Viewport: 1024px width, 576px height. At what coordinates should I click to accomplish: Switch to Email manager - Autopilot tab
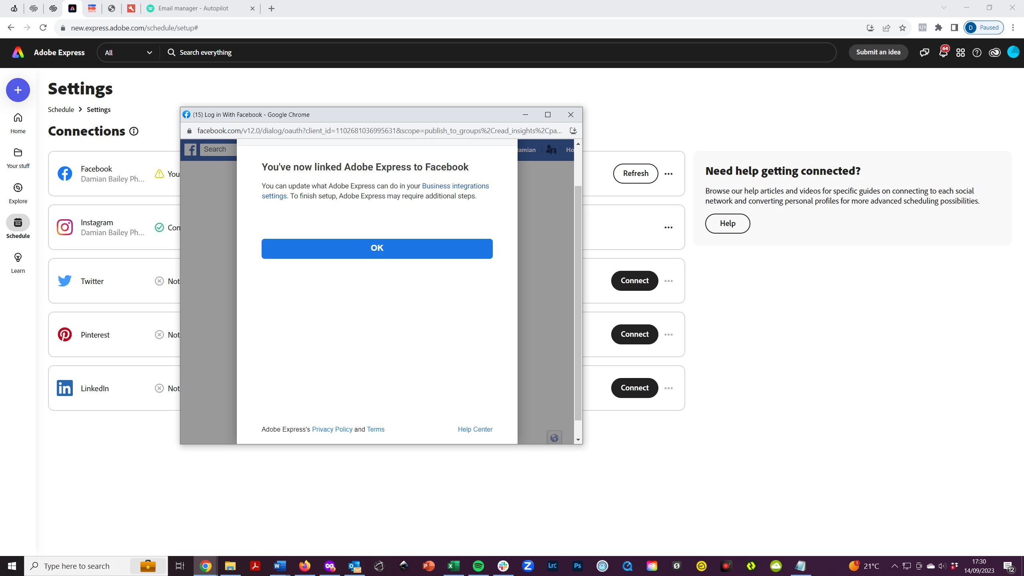pos(193,8)
